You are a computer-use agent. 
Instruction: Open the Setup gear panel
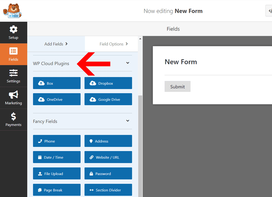14,32
